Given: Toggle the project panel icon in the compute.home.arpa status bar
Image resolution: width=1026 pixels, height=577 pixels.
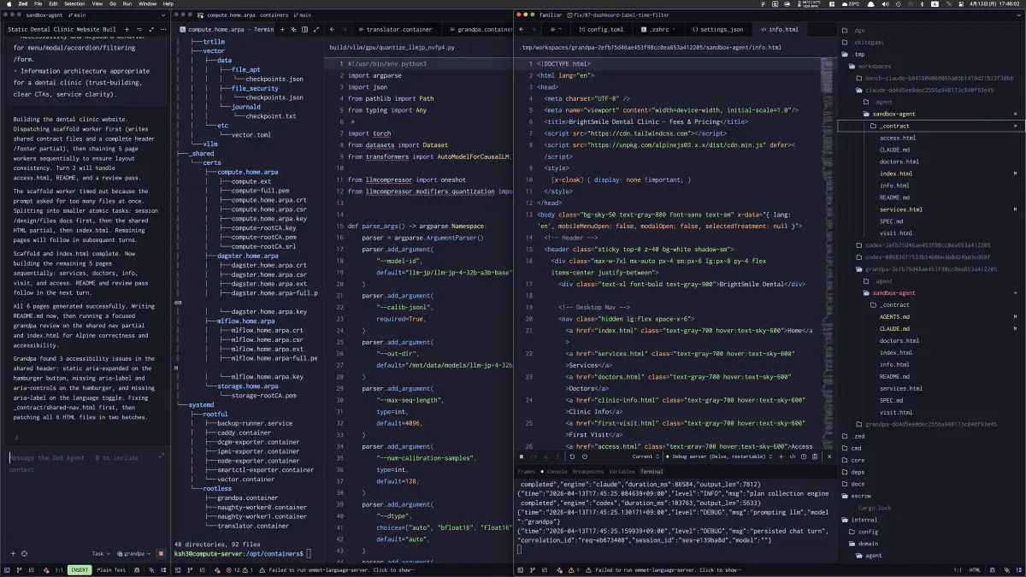Looking at the screenshot, I should coord(178,570).
